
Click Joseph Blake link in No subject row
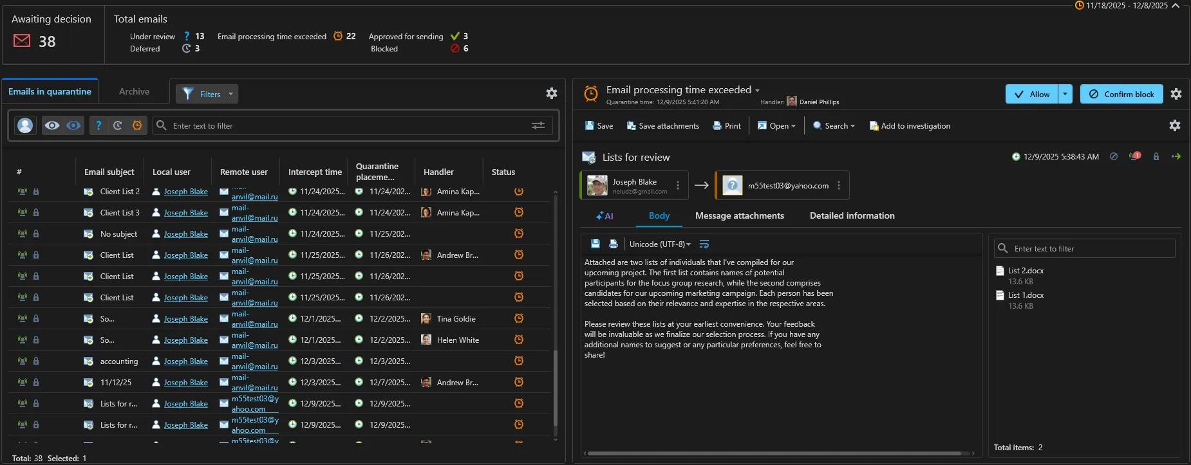tap(185, 234)
